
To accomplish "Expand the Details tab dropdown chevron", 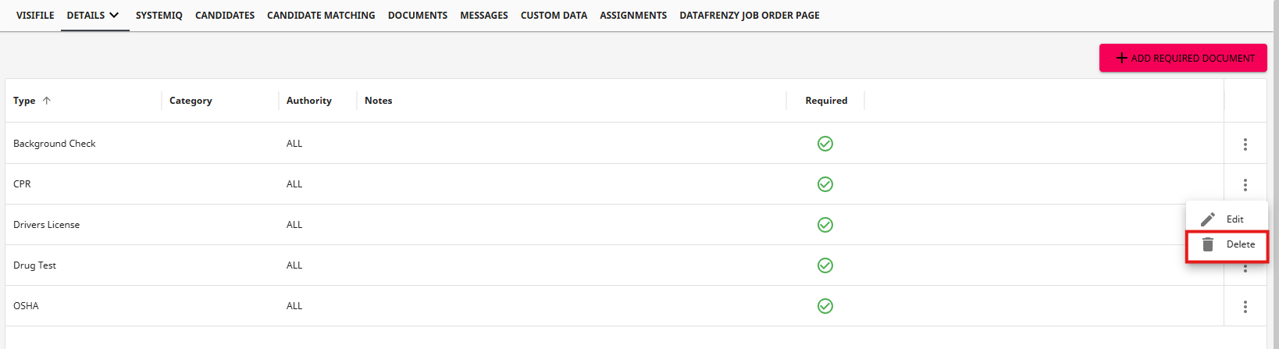I will [x=114, y=15].
